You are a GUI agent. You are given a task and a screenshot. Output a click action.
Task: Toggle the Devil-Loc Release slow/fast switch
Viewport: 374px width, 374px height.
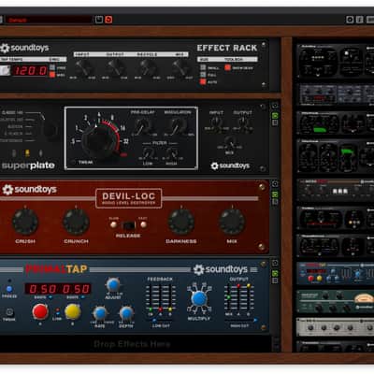click(128, 224)
